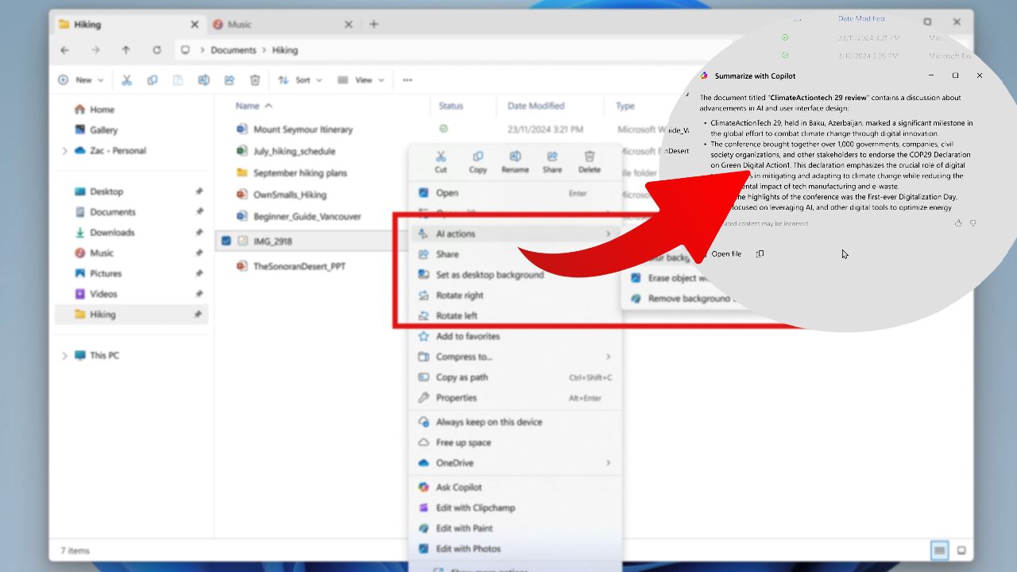Click the toolbar Cut scissors icon
This screenshot has height=572, width=1017.
[126, 80]
